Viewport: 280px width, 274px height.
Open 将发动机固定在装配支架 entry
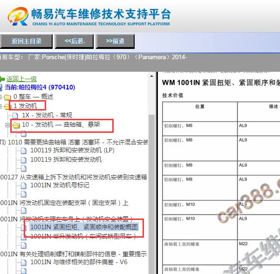[x=64, y=203]
